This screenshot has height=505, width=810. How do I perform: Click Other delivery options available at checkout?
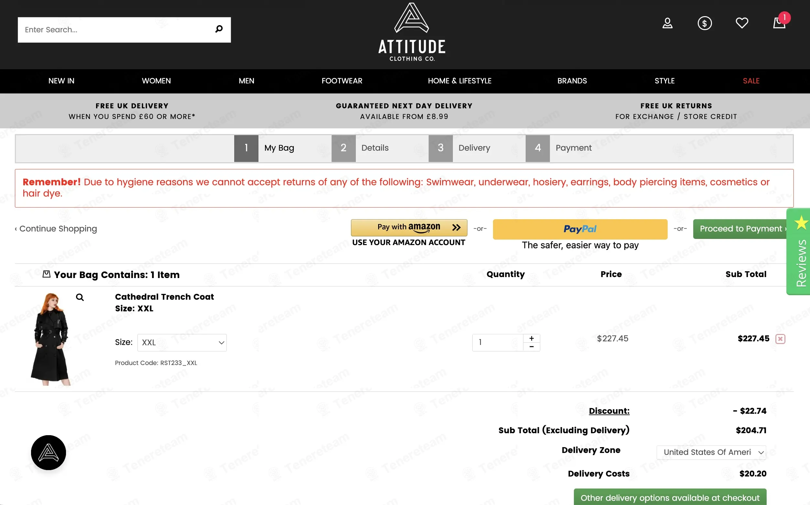click(670, 497)
